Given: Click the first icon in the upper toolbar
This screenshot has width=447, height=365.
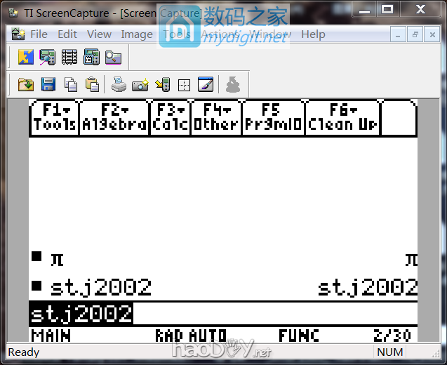Looking at the screenshot, I should click(26, 57).
